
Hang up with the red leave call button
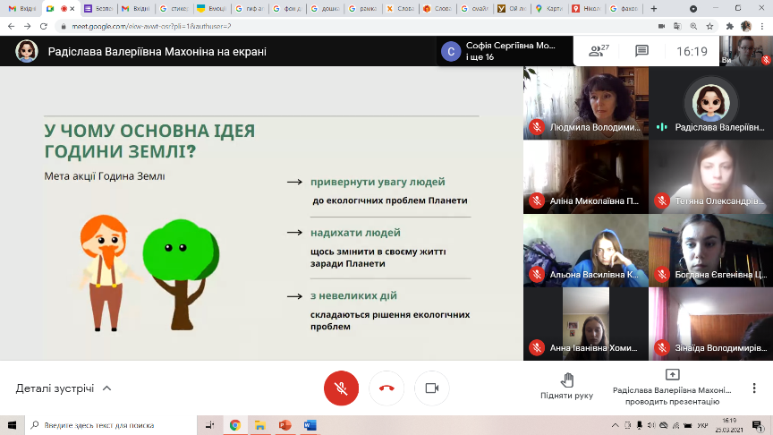pos(386,388)
